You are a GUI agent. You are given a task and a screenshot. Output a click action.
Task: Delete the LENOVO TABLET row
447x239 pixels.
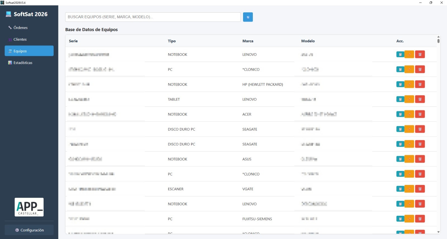[x=420, y=99]
